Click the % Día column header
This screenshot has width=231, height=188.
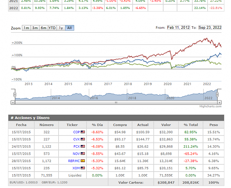coord(97,125)
